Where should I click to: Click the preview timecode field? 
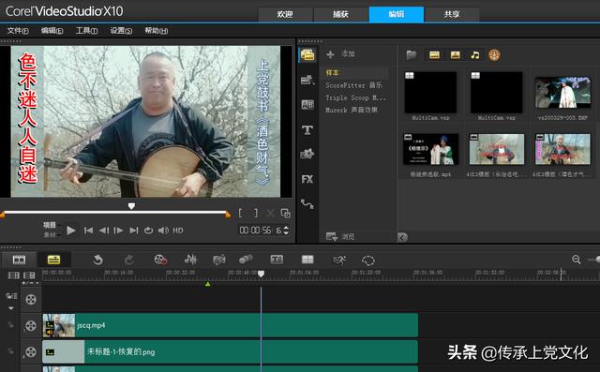pyautogui.click(x=261, y=231)
